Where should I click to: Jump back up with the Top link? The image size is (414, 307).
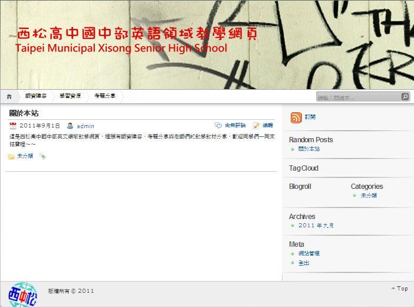point(400,289)
